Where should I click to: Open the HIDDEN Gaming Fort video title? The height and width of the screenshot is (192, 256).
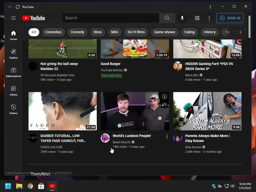point(209,66)
